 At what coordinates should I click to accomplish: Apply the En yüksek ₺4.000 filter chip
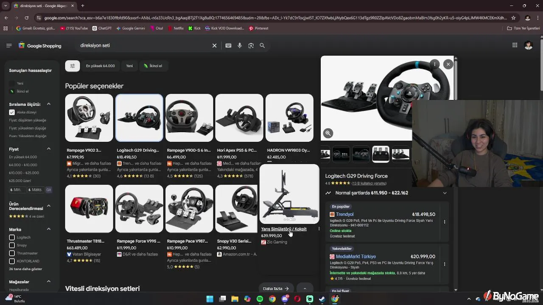click(x=100, y=66)
